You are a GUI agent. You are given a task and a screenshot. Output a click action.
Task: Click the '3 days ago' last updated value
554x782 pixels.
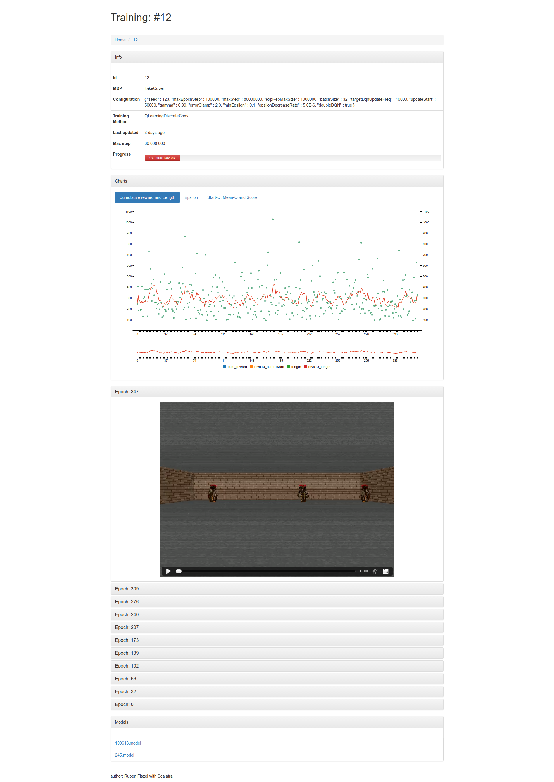(154, 133)
